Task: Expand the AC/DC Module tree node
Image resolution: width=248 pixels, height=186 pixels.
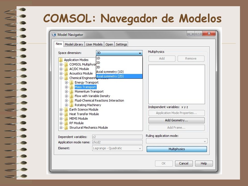Action: point(61,69)
